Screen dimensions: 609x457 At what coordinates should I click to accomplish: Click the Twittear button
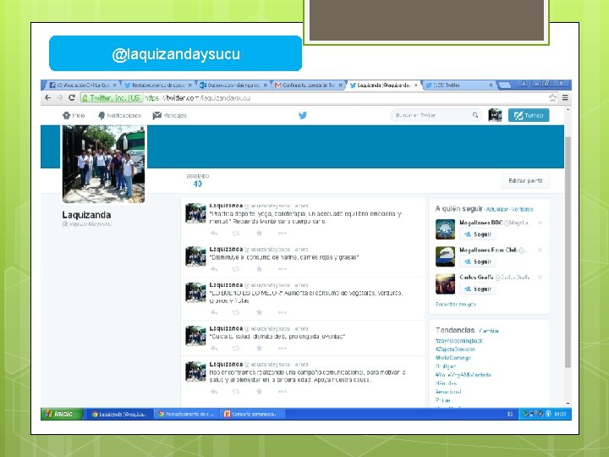coord(529,115)
